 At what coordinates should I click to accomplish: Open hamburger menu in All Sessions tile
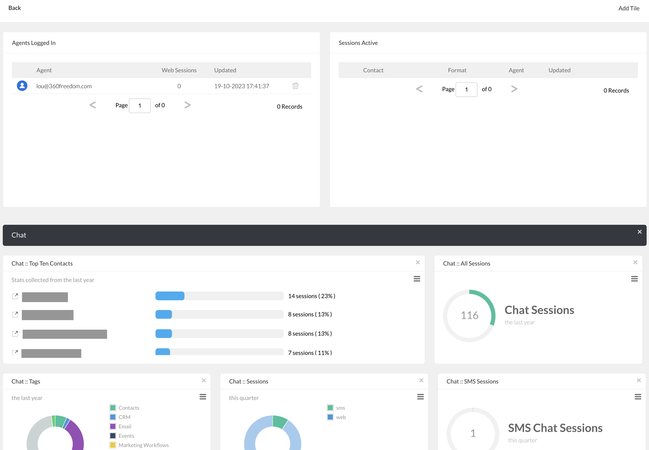(x=634, y=279)
